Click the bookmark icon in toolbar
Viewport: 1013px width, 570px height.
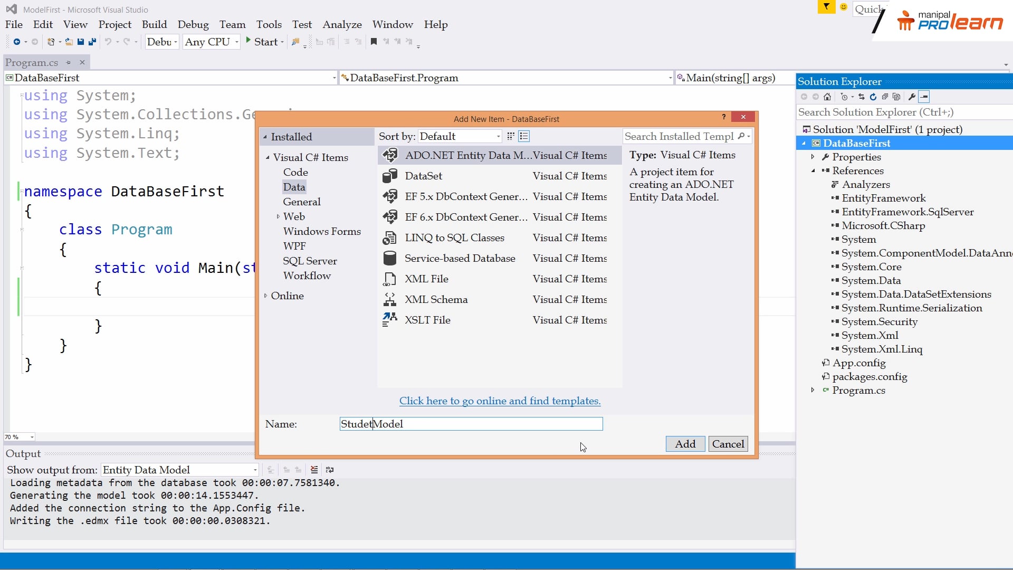click(374, 42)
